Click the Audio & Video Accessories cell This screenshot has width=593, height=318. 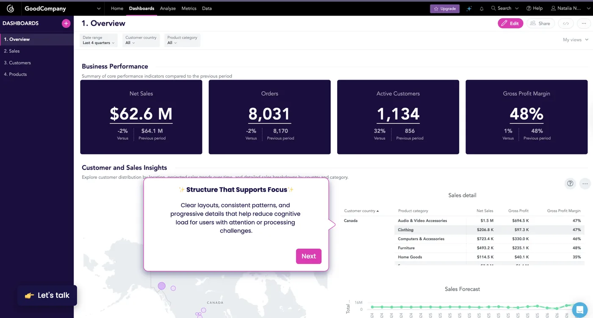point(422,221)
